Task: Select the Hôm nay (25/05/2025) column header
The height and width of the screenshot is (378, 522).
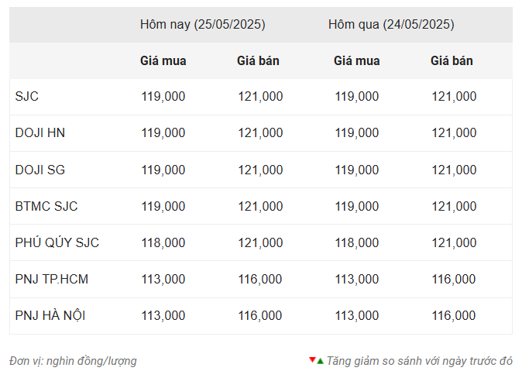Action: (x=202, y=24)
